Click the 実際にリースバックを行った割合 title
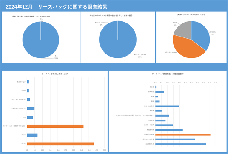The width and height of the screenshot is (228, 154). click(191, 14)
